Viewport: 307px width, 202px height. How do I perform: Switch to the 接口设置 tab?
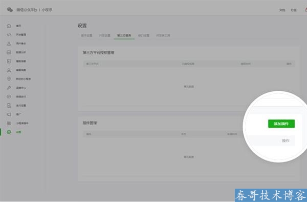(144, 35)
